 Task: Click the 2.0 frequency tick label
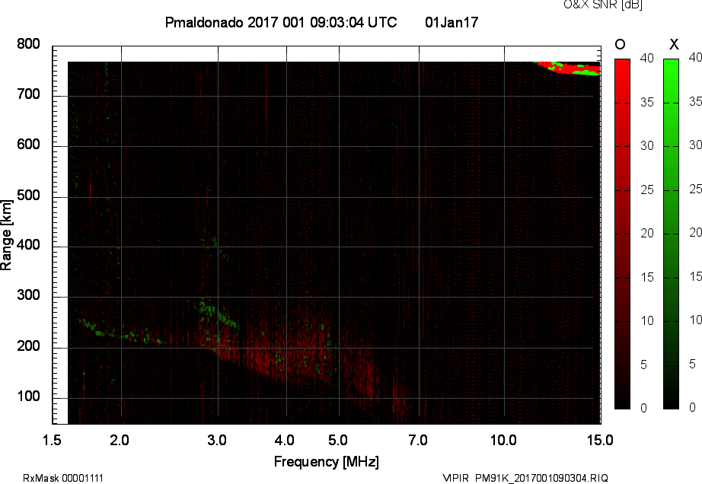pos(120,440)
